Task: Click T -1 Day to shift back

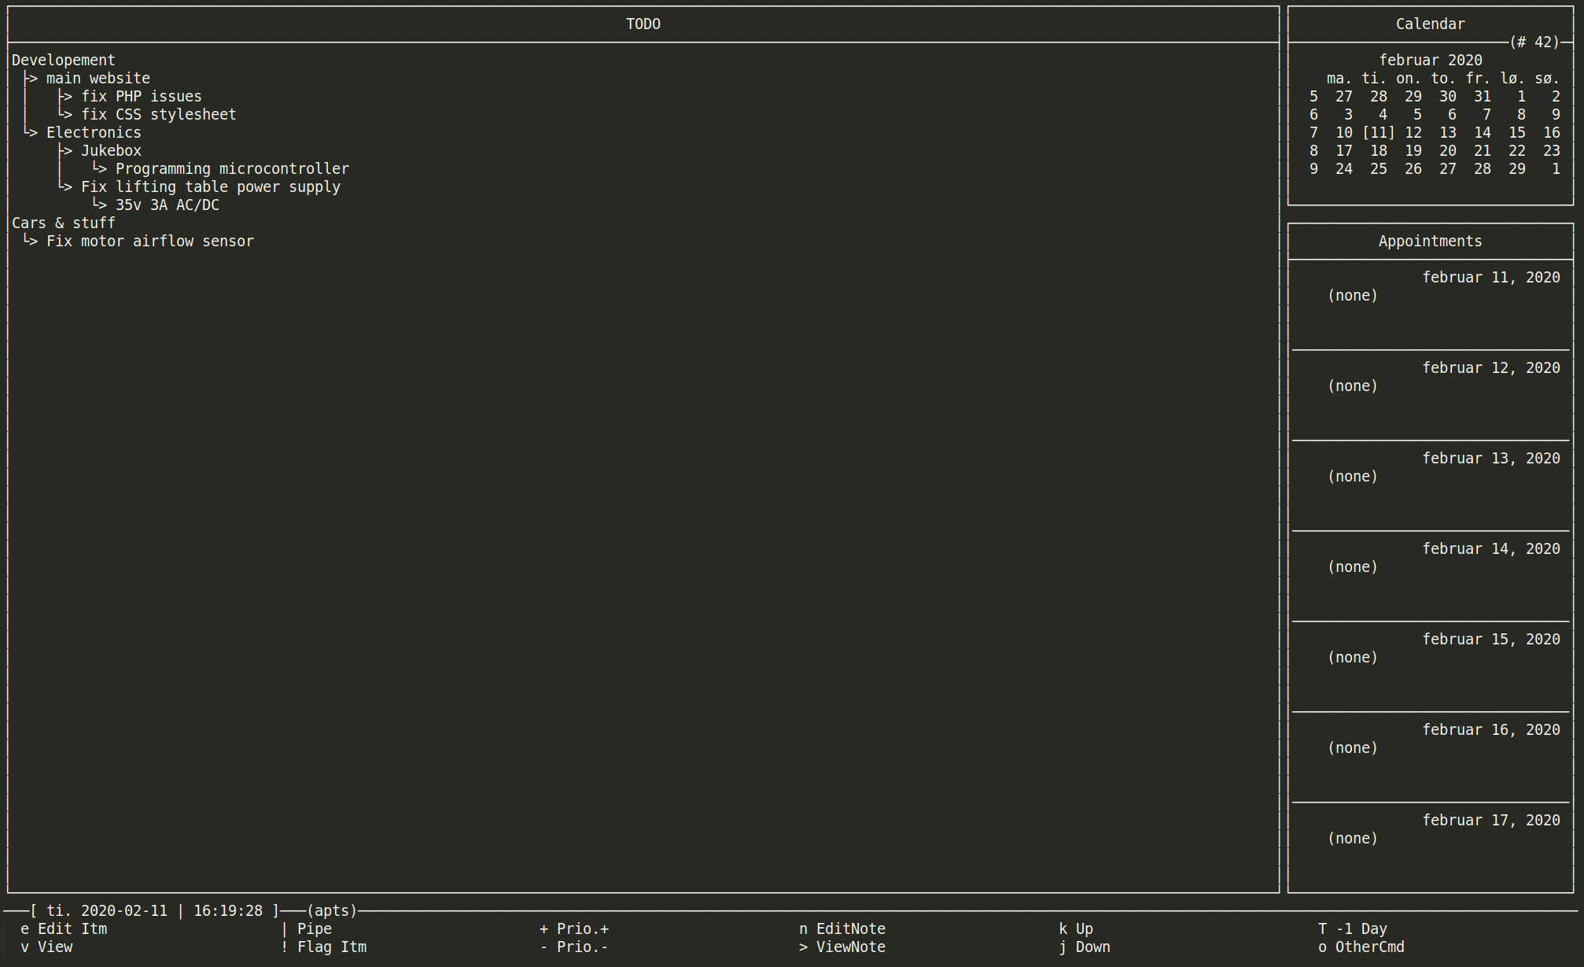Action: click(1353, 928)
